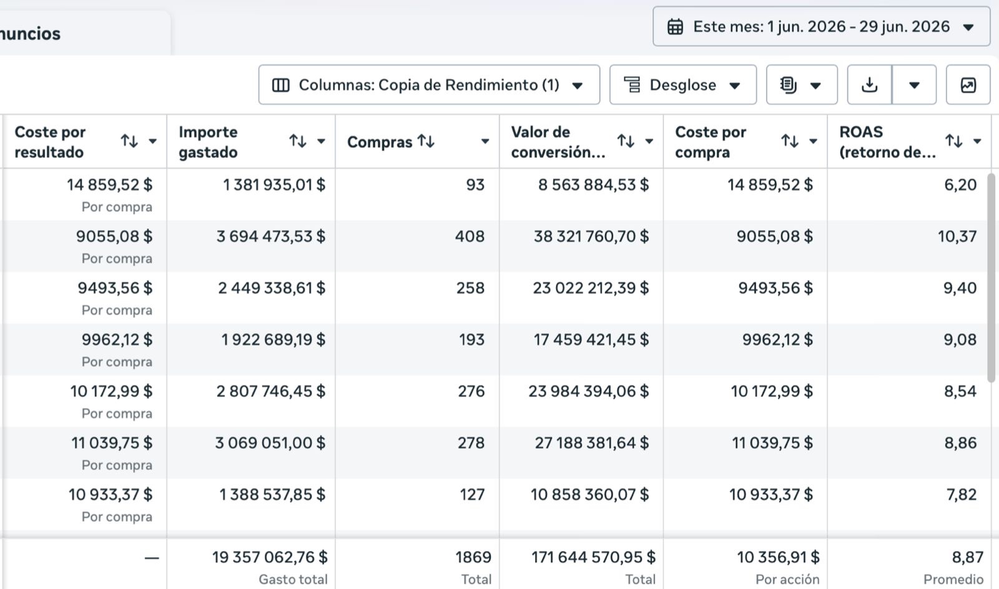Sort by ROAS column arrows

tap(953, 142)
